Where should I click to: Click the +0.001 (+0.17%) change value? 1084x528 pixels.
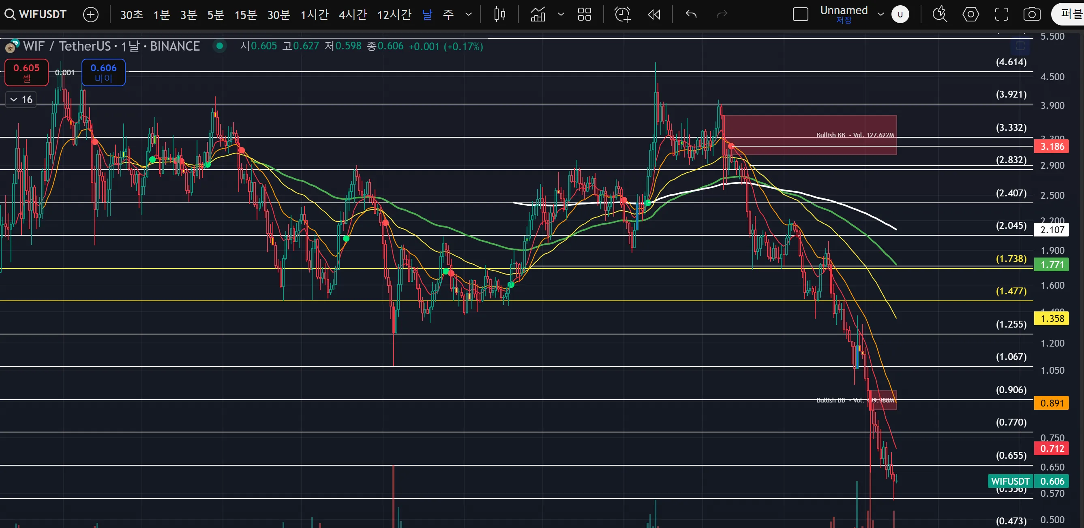pyautogui.click(x=446, y=46)
